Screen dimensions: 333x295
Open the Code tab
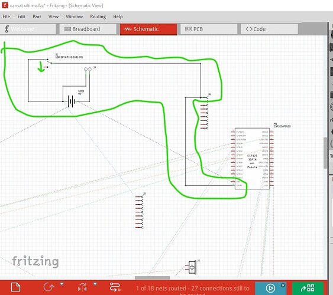click(x=269, y=29)
